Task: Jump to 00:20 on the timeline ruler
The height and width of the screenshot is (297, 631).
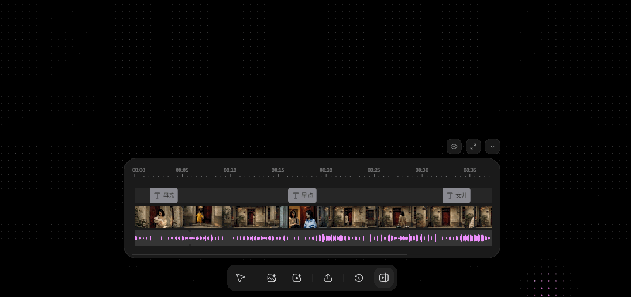Action: (326, 170)
